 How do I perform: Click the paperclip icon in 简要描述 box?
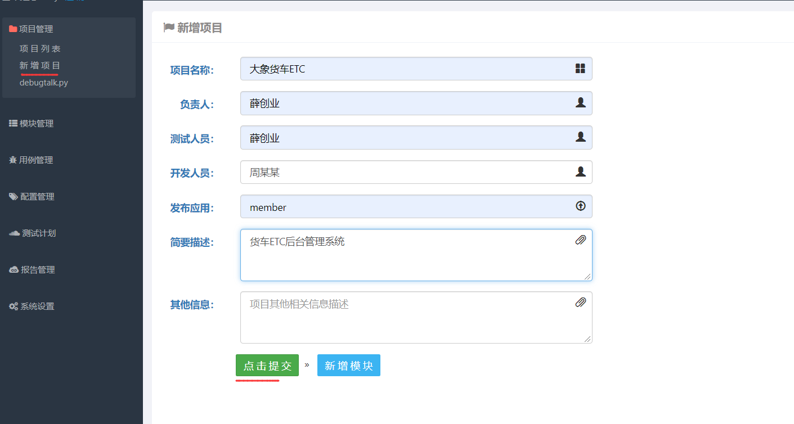(581, 240)
